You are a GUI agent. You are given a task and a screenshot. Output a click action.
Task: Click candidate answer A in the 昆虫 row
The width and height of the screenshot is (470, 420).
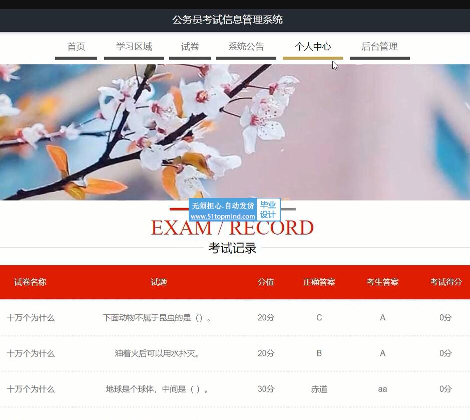pyautogui.click(x=382, y=318)
